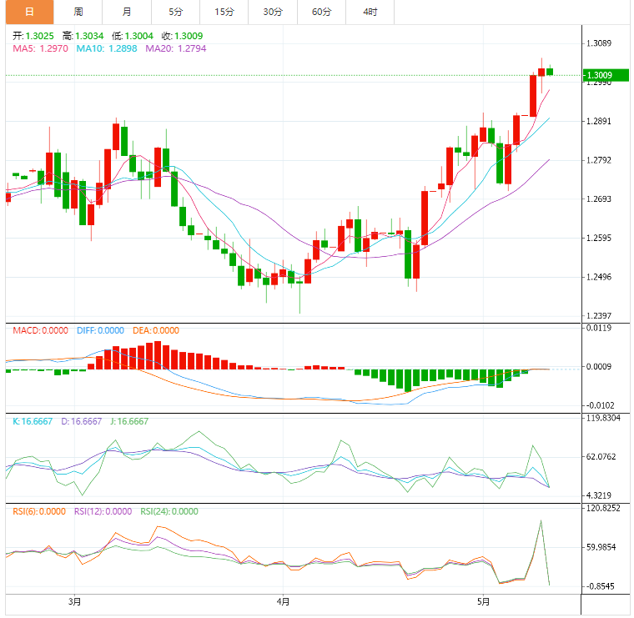Screen dimensions: 634x618
Task: Click the 4月 date marker on time axis
Action: [x=283, y=600]
